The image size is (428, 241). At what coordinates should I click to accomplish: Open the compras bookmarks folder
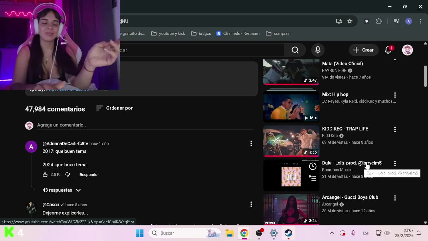tap(278, 33)
